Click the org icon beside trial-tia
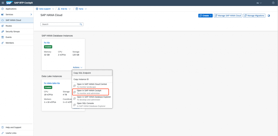The image size is (278, 136). click(x=59, y=9)
